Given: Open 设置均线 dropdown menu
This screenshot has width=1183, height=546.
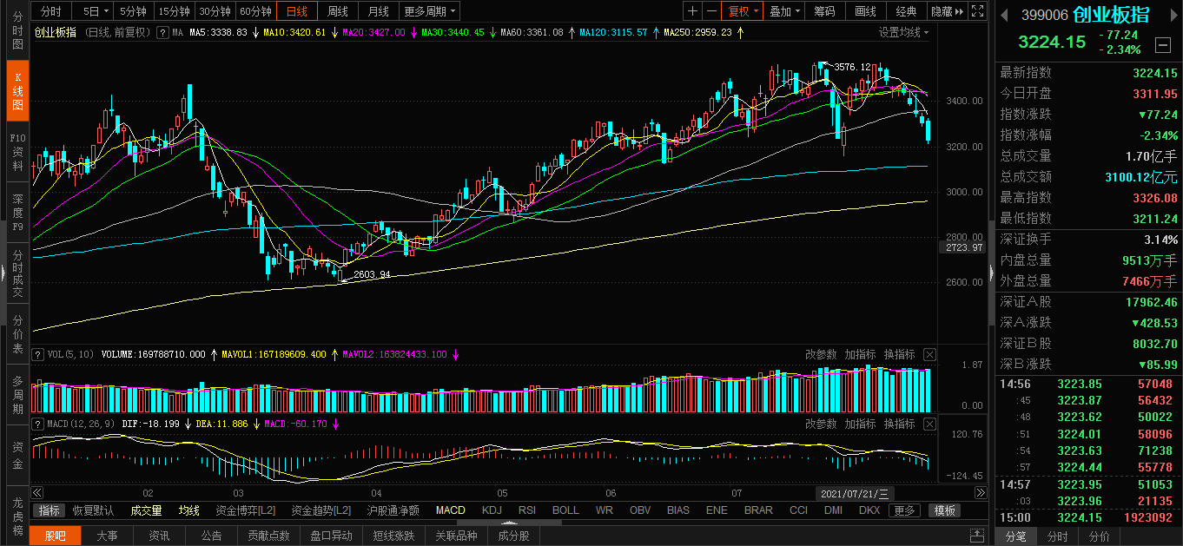Looking at the screenshot, I should pyautogui.click(x=903, y=32).
